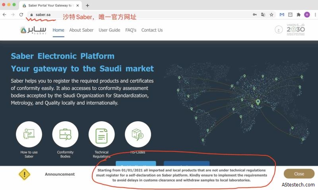
Task: Reload the page
Action: tap(21, 15)
